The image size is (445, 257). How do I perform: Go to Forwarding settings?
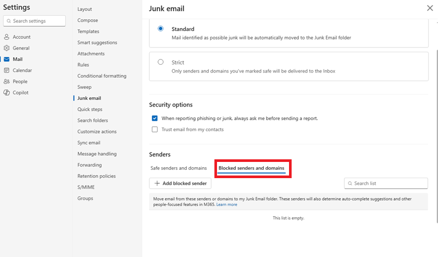89,165
